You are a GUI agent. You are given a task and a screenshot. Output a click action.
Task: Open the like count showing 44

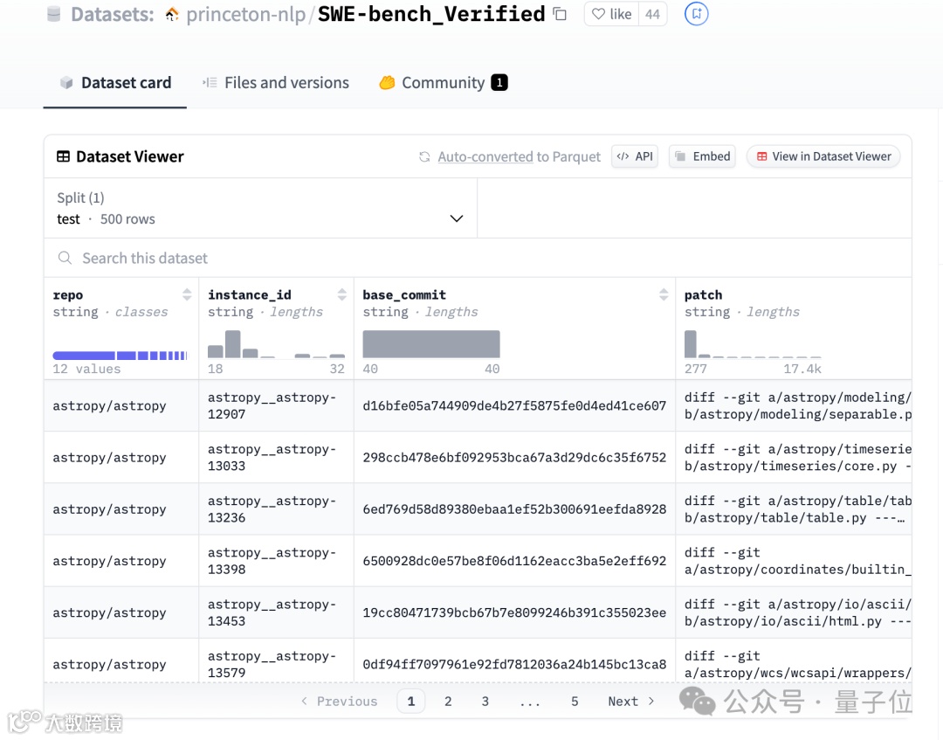652,14
